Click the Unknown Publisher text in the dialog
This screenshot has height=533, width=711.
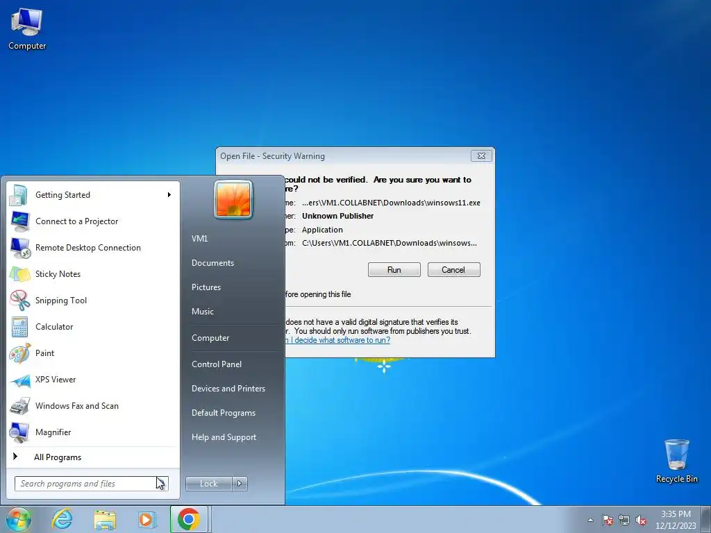pyautogui.click(x=338, y=217)
